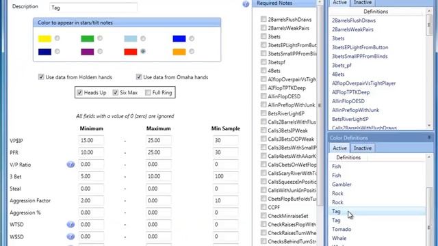Edit WTSD minimum value field
This screenshot has height=246, width=438.
[x=91, y=224]
